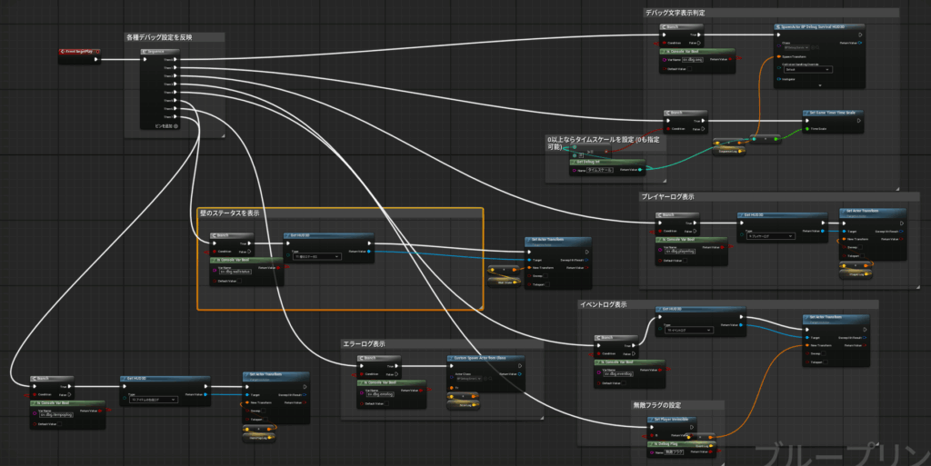Select the Branch node in エラーログ表示
The image size is (931, 466).
coord(379,358)
